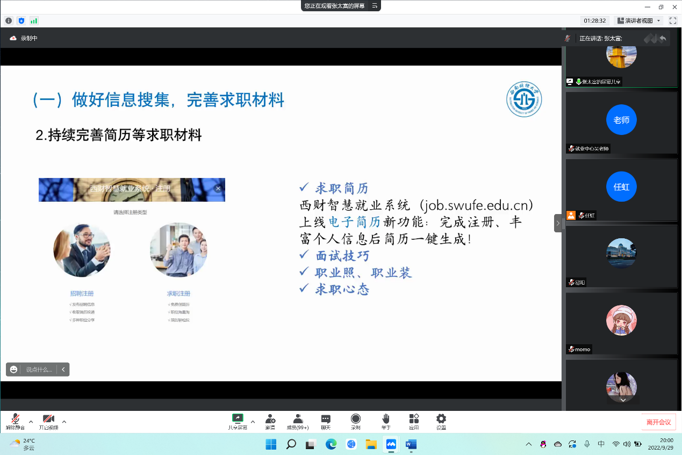The image size is (682, 455).
Task: Click the meeting info icon
Action: (9, 21)
